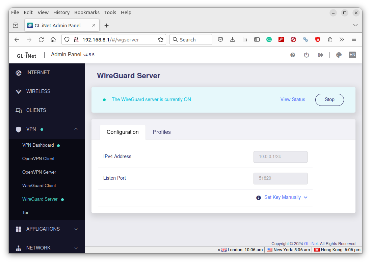List all tabs with the dropdown arrow

point(355,25)
